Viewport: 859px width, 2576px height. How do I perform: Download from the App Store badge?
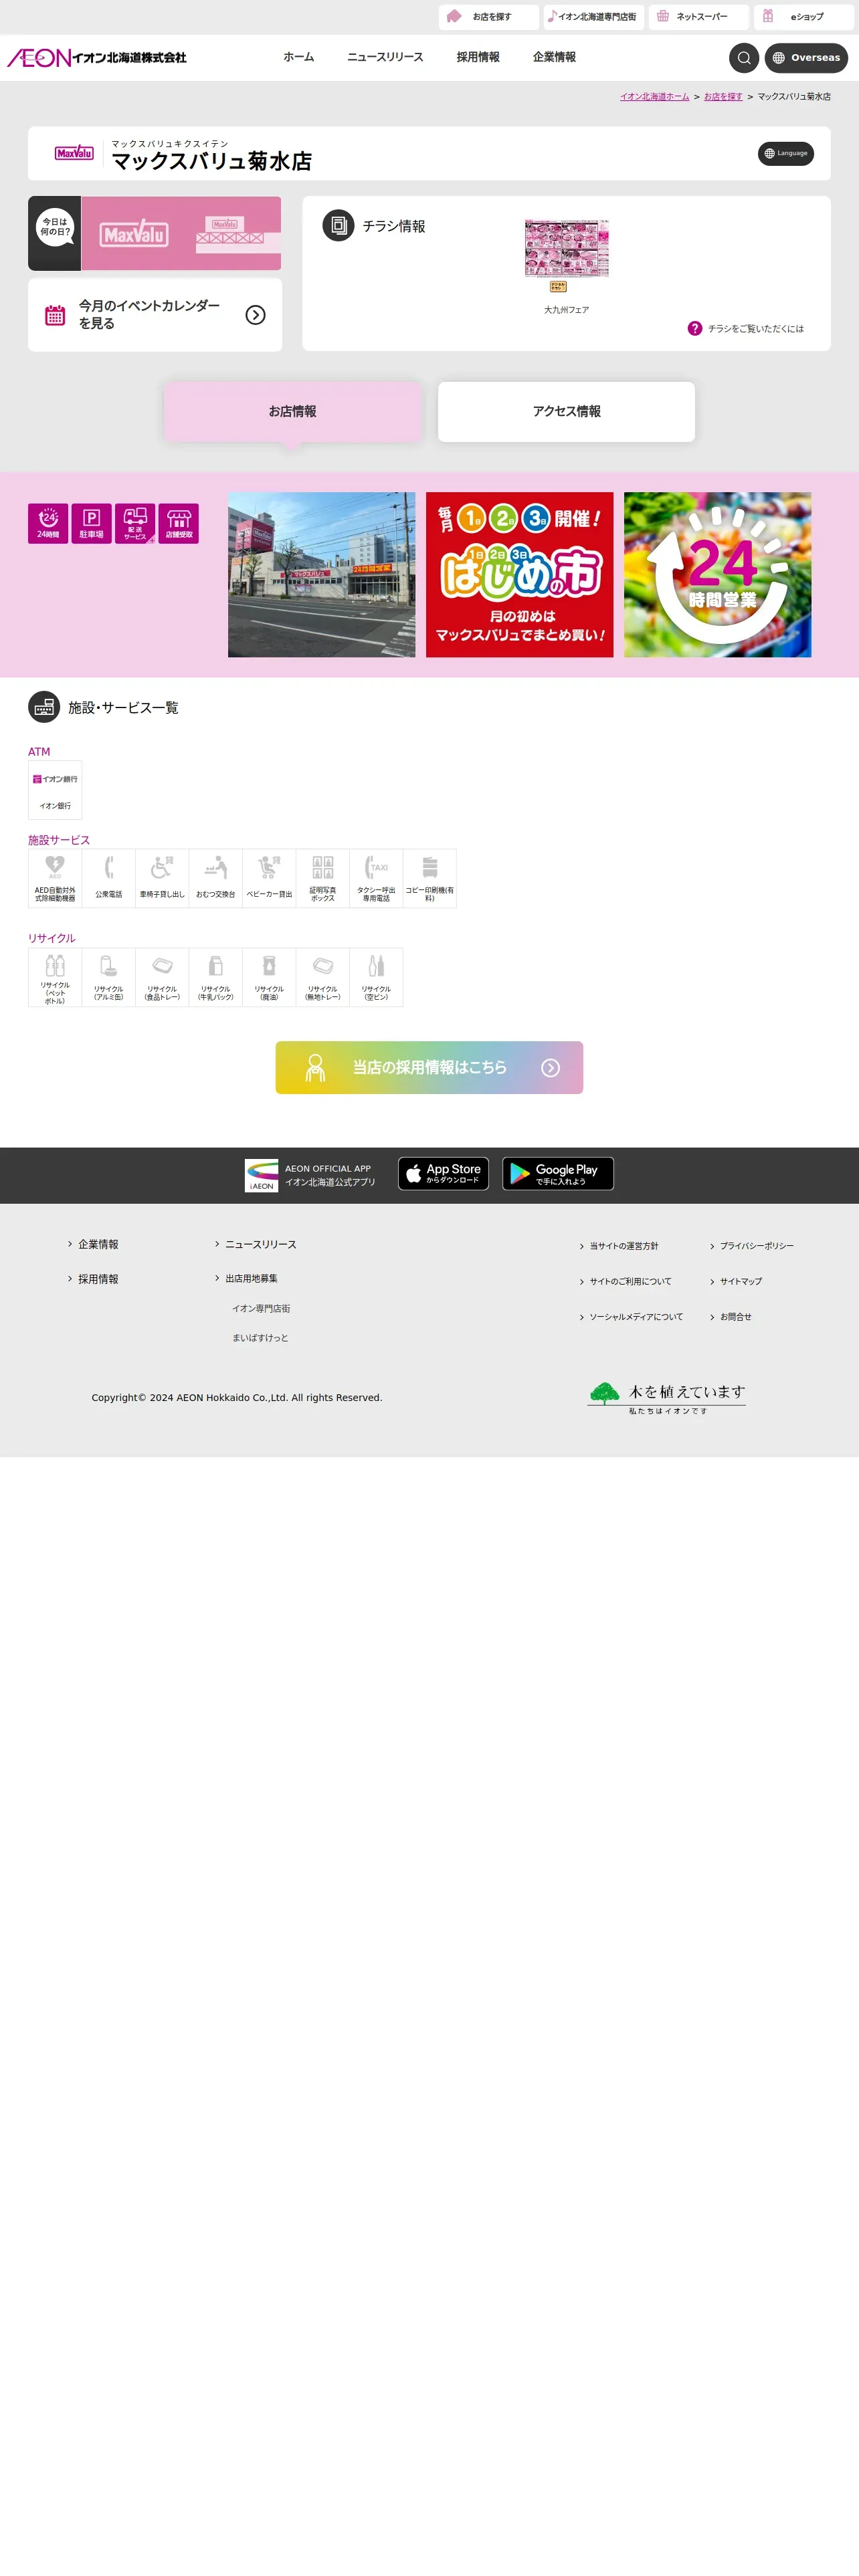coord(443,1173)
